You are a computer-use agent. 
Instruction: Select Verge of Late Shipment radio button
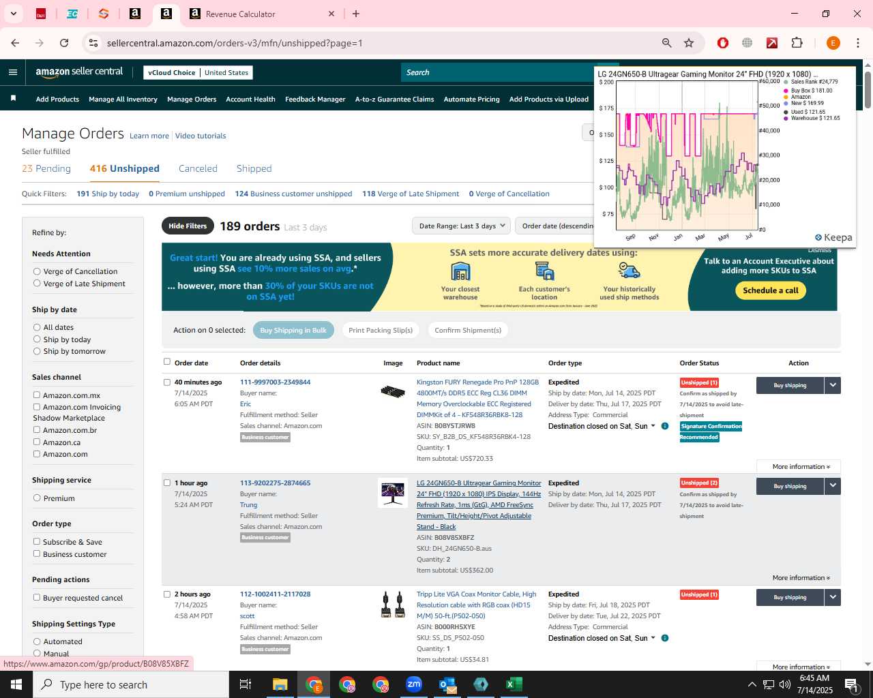point(37,284)
